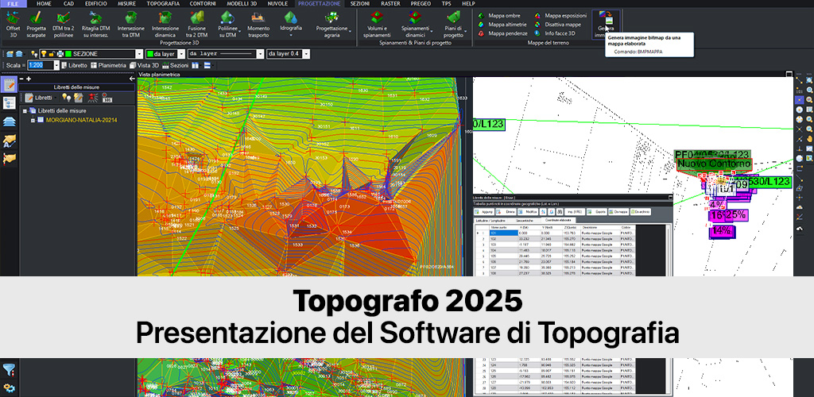Run DTM tra 2 polilinee
The height and width of the screenshot is (397, 814).
point(64,25)
